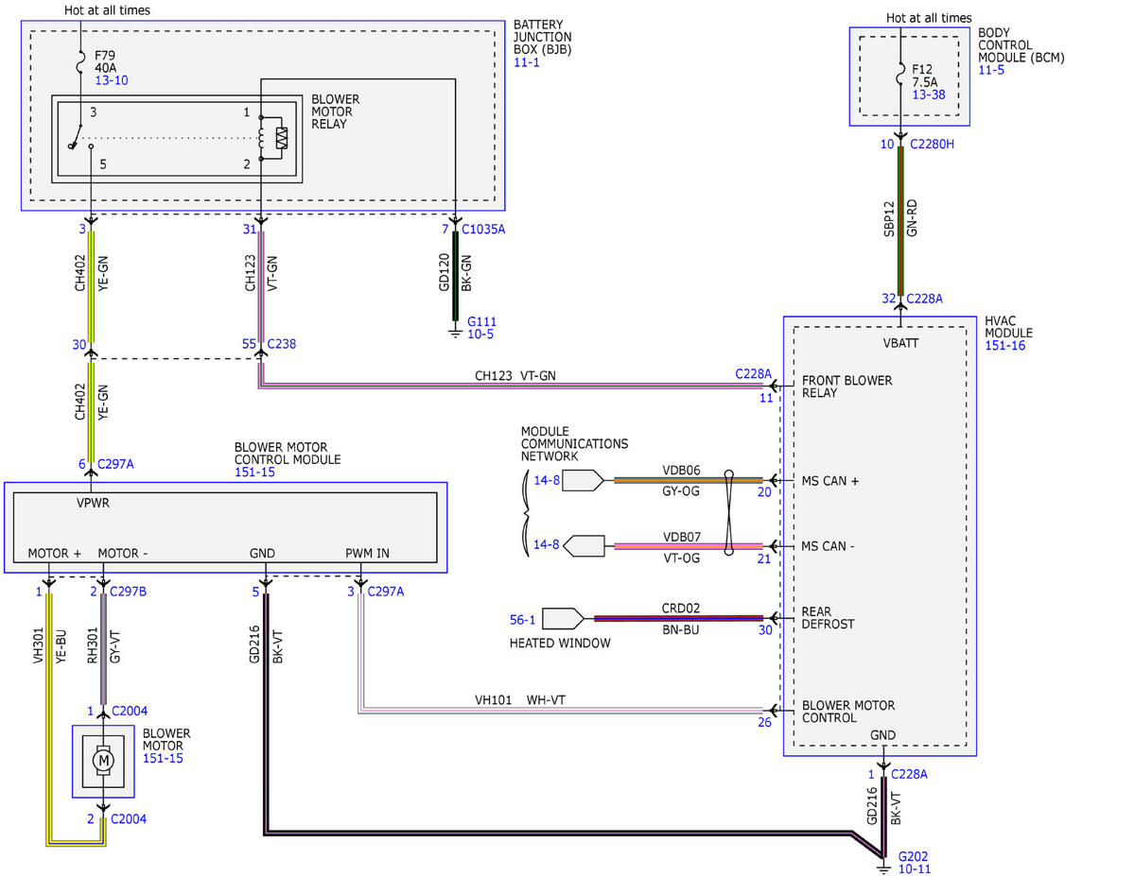Open page reference 10-5
The width and height of the screenshot is (1135, 876).
(480, 335)
